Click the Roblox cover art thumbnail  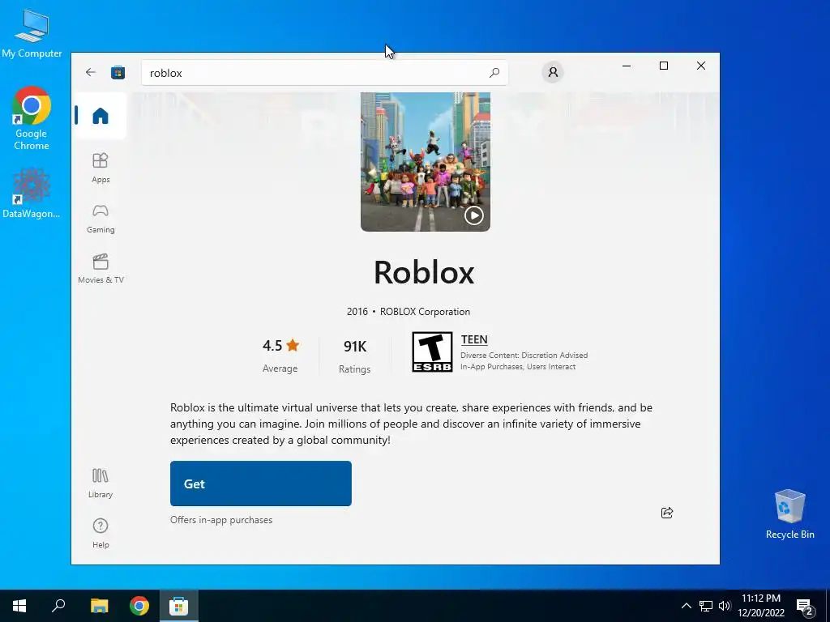(425, 162)
